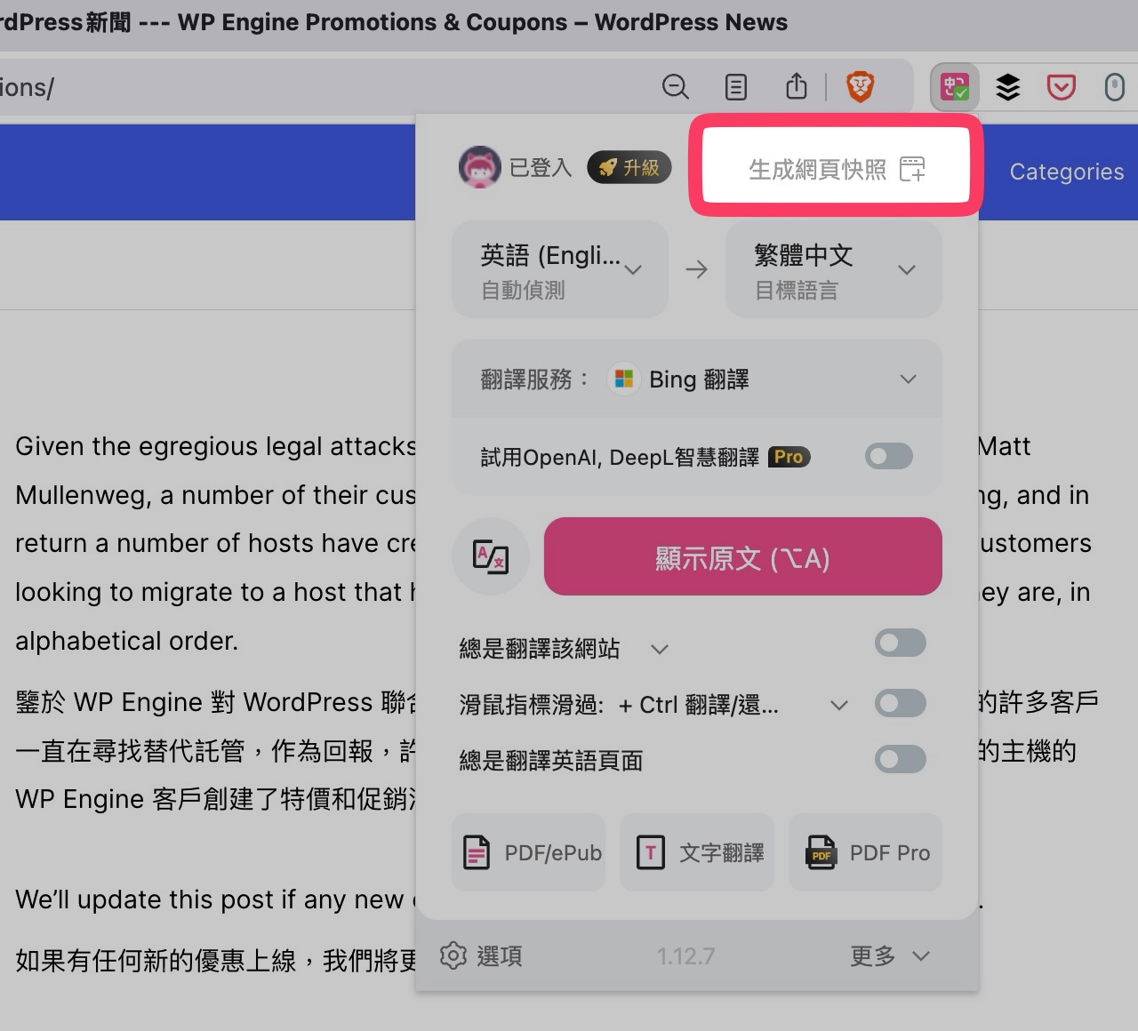Image resolution: width=1138 pixels, height=1031 pixels.
Task: Click the Immersive Translate extension icon
Action: pos(955,87)
